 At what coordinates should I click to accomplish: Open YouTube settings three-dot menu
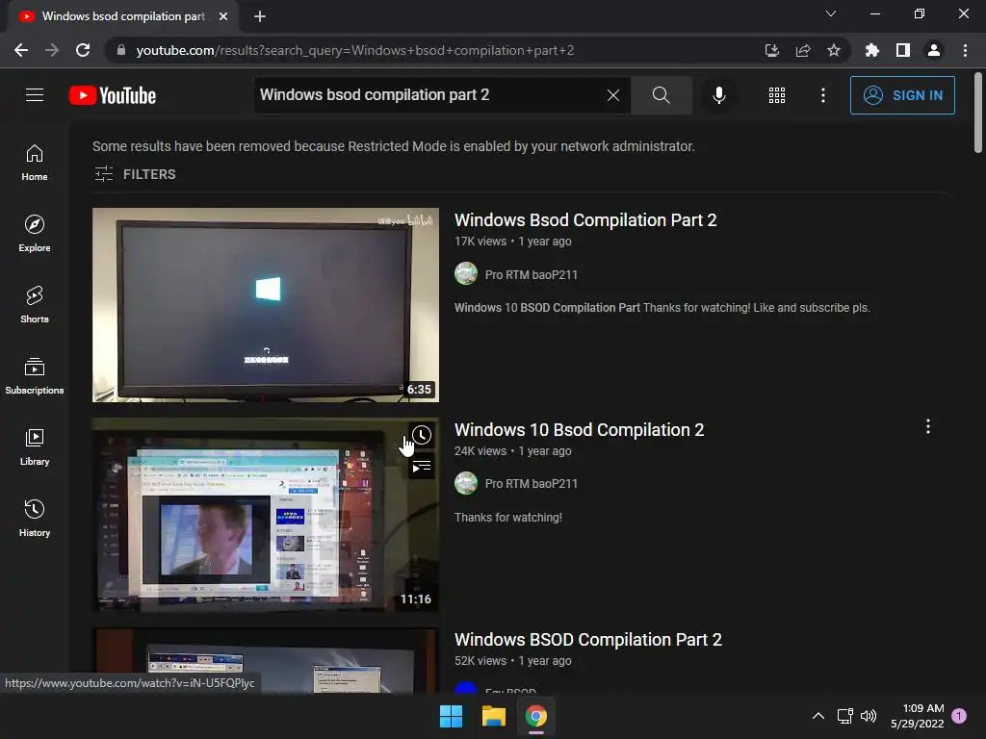[822, 95]
